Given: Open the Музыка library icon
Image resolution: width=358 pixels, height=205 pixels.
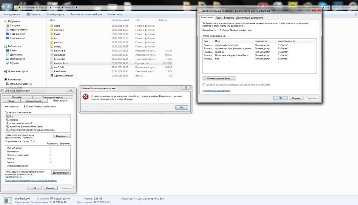Looking at the screenshot, I should 7,63.
